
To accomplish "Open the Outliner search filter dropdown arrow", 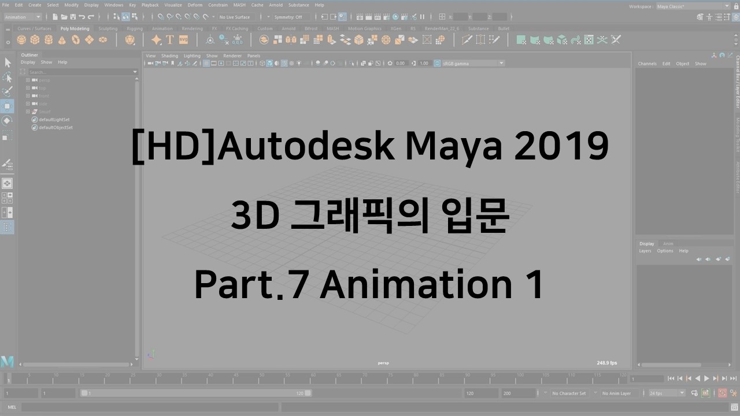I will pyautogui.click(x=135, y=72).
